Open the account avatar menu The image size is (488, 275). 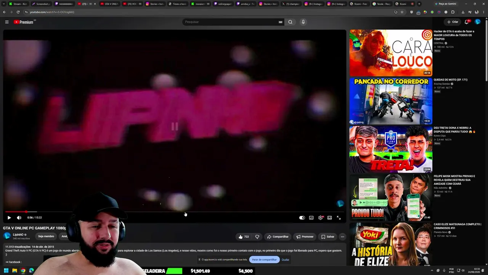tap(478, 22)
